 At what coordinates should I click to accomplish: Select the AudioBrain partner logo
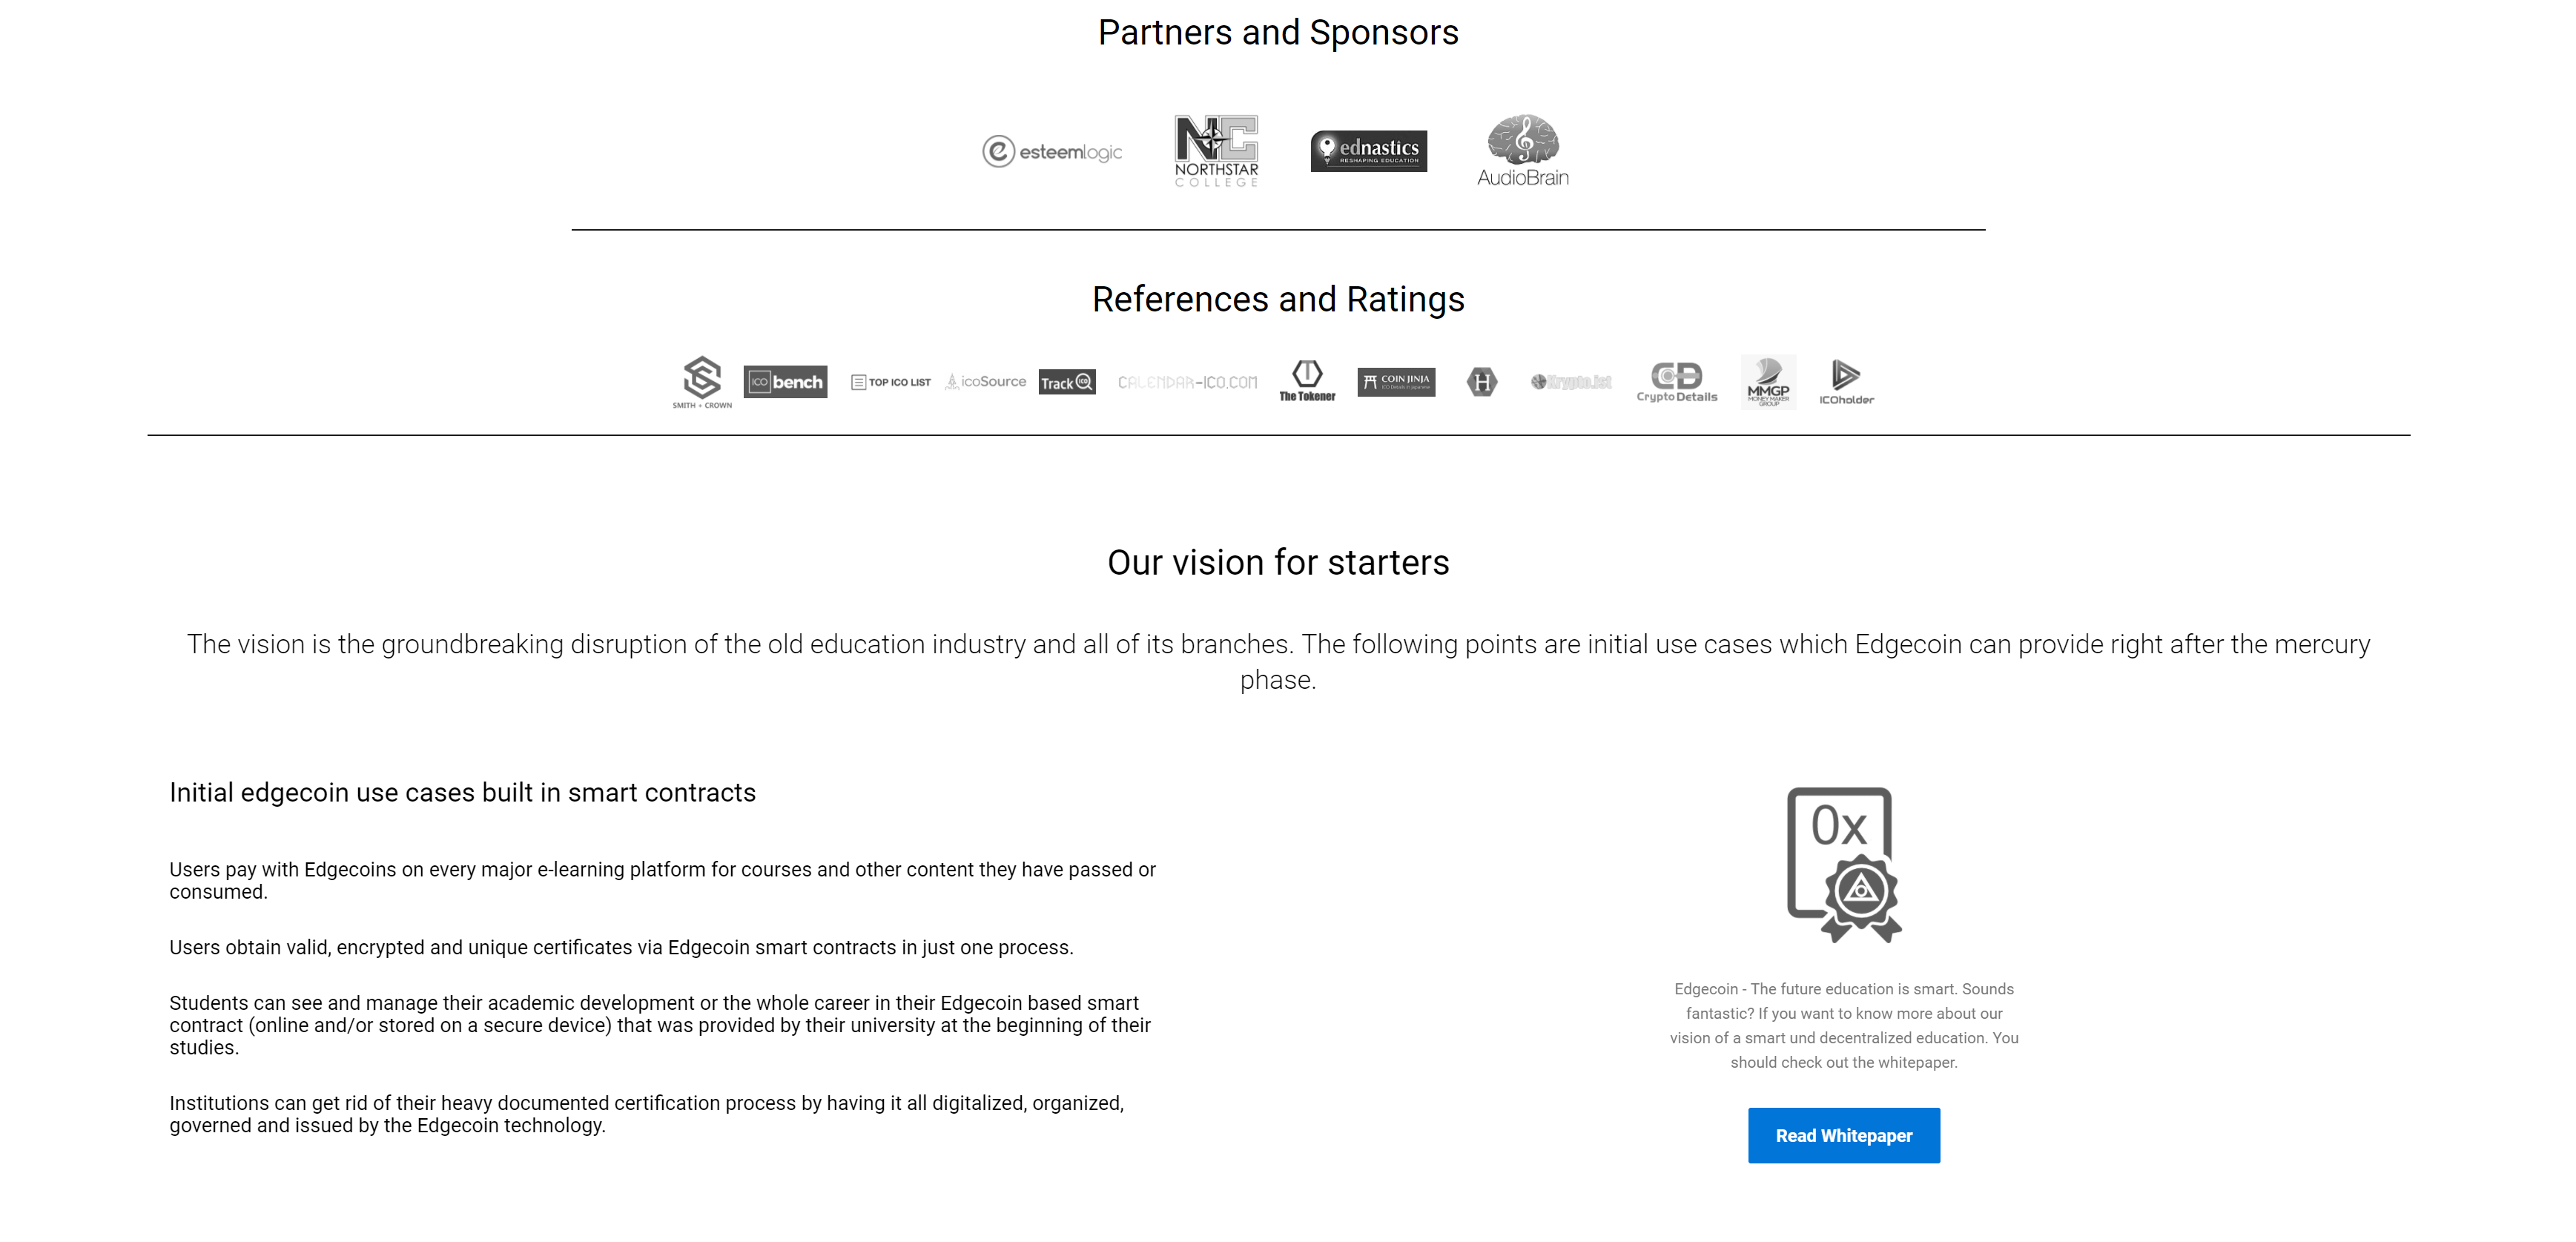coord(1523,151)
